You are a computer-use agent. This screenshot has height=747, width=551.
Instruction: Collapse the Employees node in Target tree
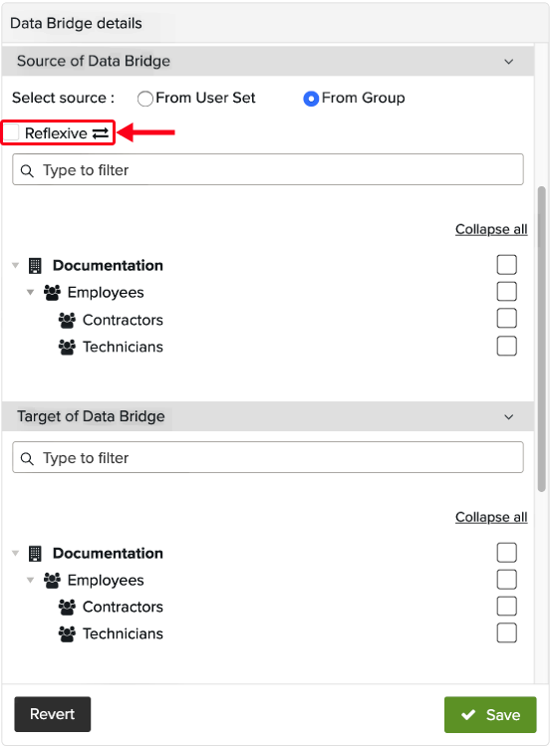30,580
